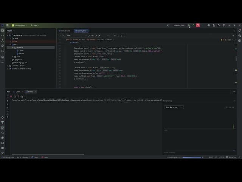Expand the replace field chevron in the find bar

tap(60, 36)
